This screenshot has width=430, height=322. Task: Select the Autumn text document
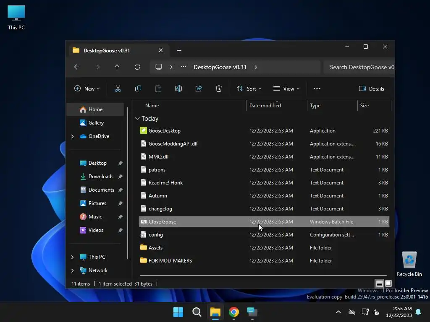[x=264, y=195]
